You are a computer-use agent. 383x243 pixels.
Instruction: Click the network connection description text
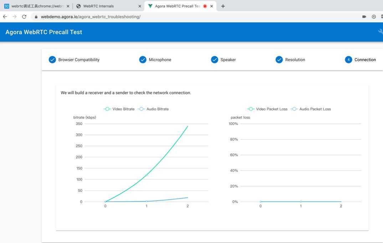tap(126, 93)
